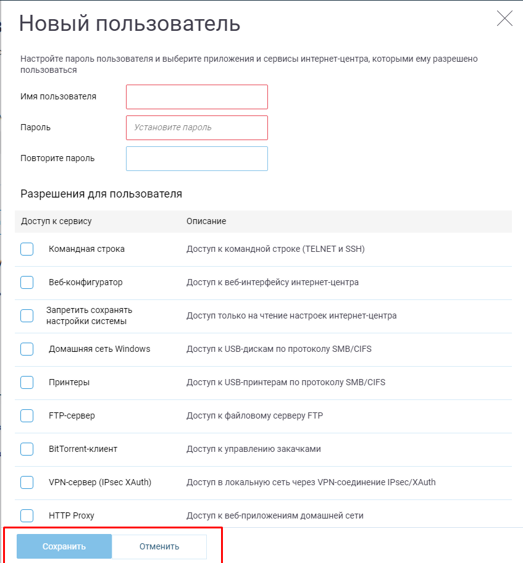Viewport: 523px width, 563px height.
Task: Tick Запретить сохранять настройки системы checkbox
Action: click(27, 315)
